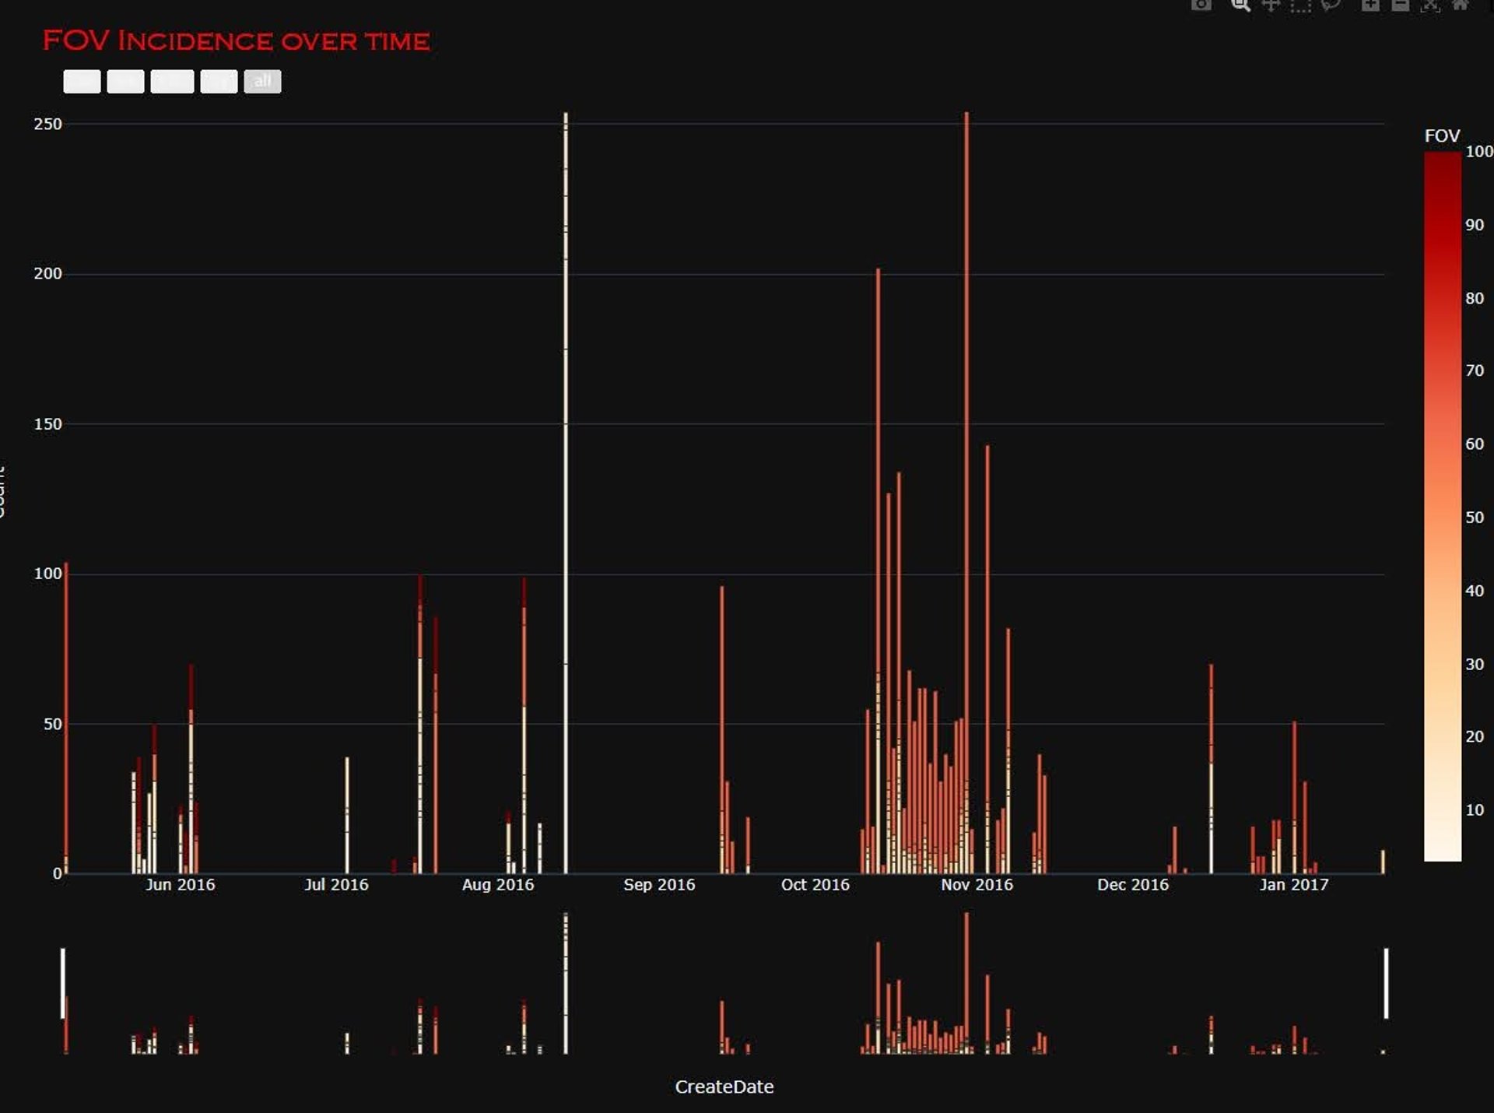Click the '150' y-axis tick label
This screenshot has width=1494, height=1113.
[x=47, y=424]
